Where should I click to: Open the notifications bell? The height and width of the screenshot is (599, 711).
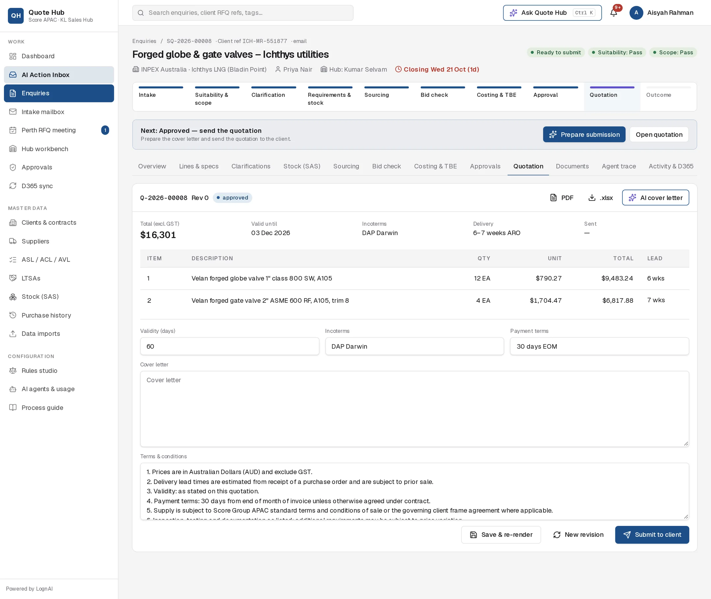(x=614, y=13)
